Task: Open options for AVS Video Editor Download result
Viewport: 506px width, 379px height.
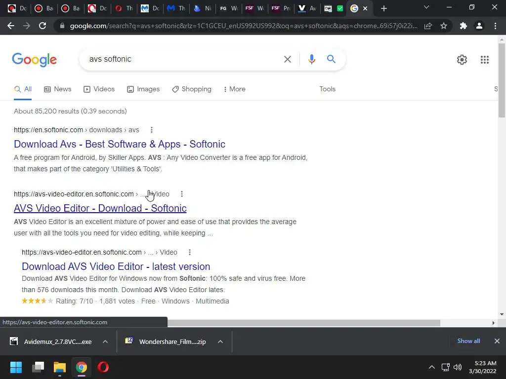Action: 182,194
